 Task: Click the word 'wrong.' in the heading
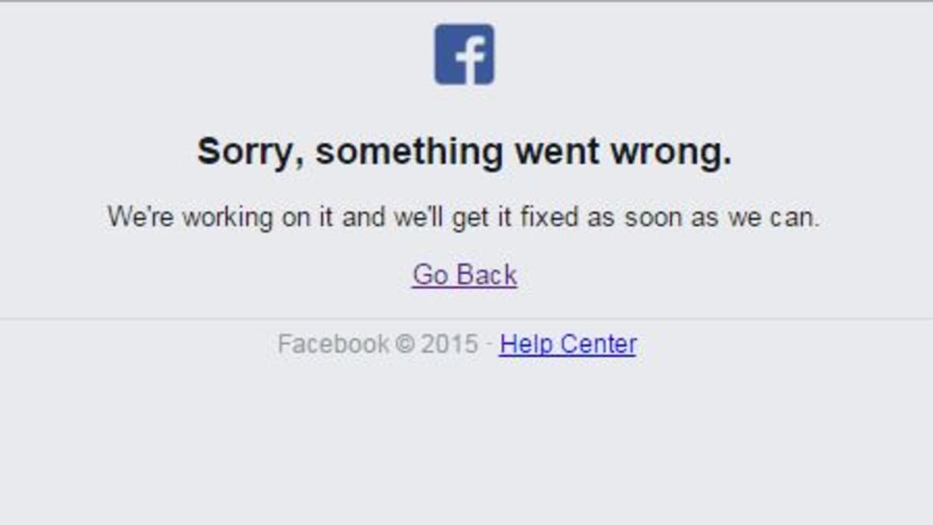coord(671,152)
